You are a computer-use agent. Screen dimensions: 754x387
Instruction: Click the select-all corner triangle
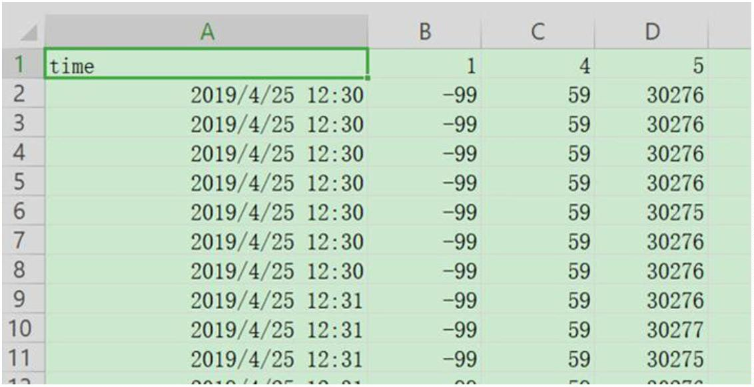coord(29,33)
